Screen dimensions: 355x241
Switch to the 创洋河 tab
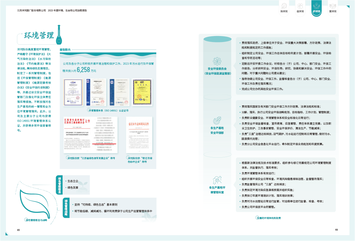pyautogui.click(x=300, y=8)
